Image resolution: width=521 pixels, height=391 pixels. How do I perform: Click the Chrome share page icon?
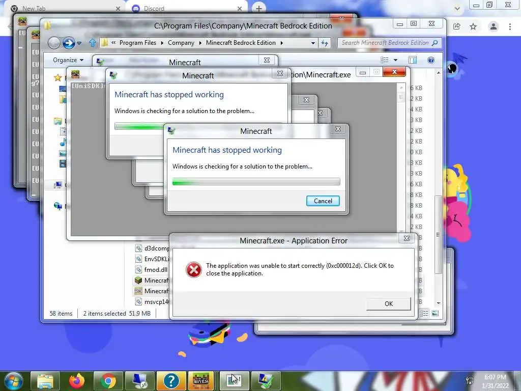click(x=456, y=26)
